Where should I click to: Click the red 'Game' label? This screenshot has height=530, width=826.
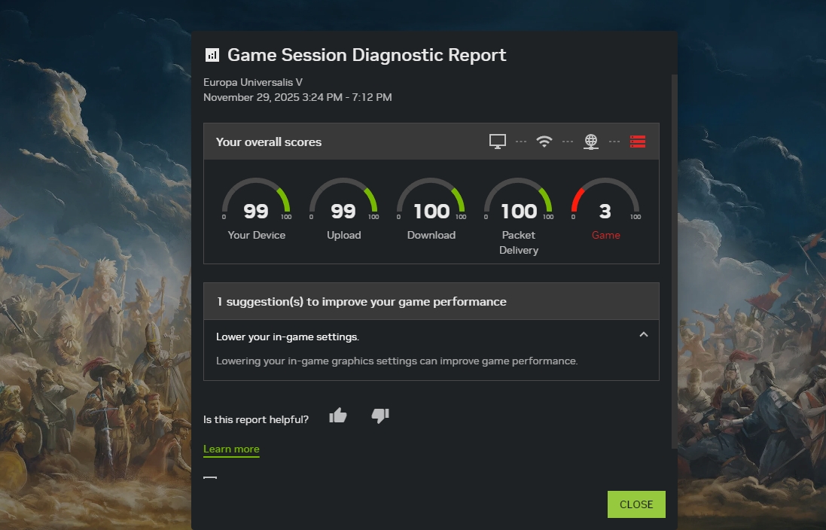tap(606, 235)
